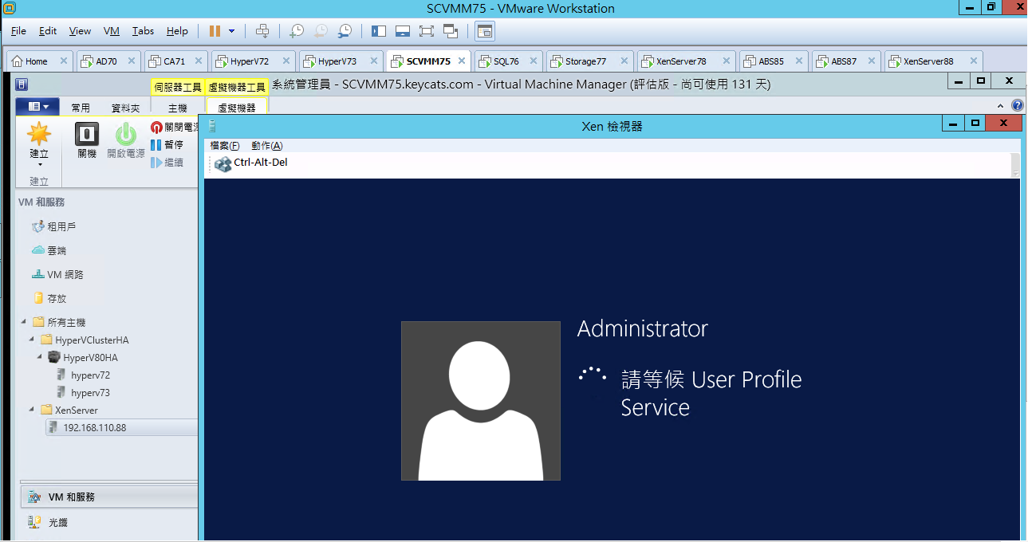Click the 關機 shutdown button in ribbon
1028x542 pixels.
87,141
